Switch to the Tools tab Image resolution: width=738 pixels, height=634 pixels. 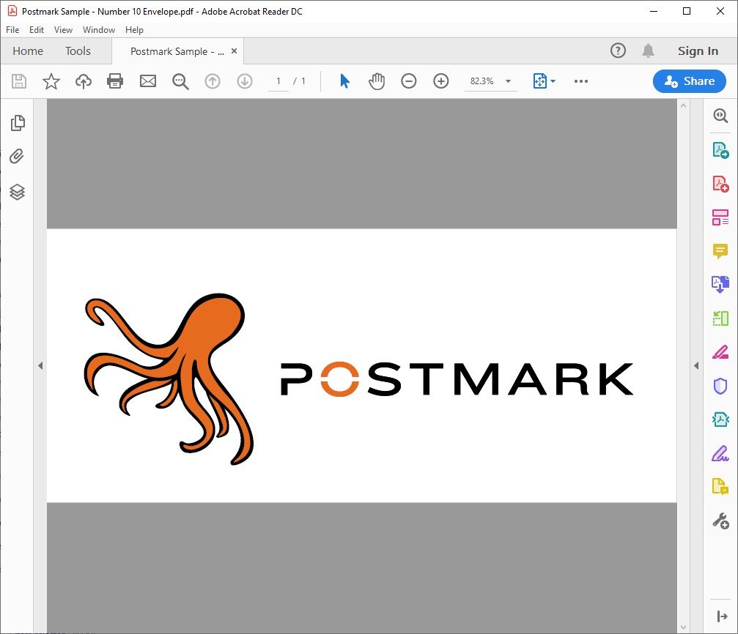tap(78, 51)
